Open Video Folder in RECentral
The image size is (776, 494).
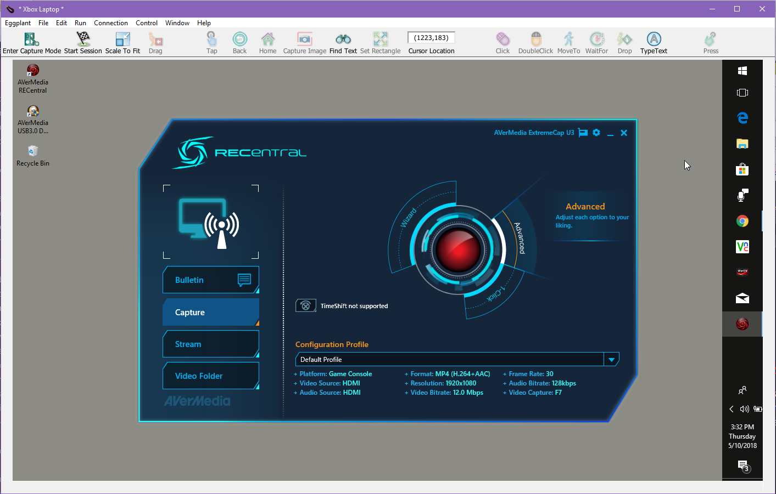tap(211, 376)
